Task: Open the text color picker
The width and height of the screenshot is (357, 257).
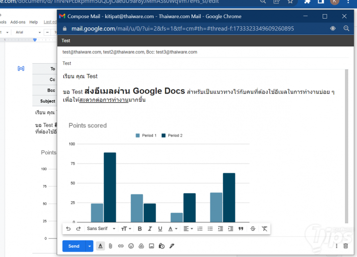Action: tap(173, 229)
